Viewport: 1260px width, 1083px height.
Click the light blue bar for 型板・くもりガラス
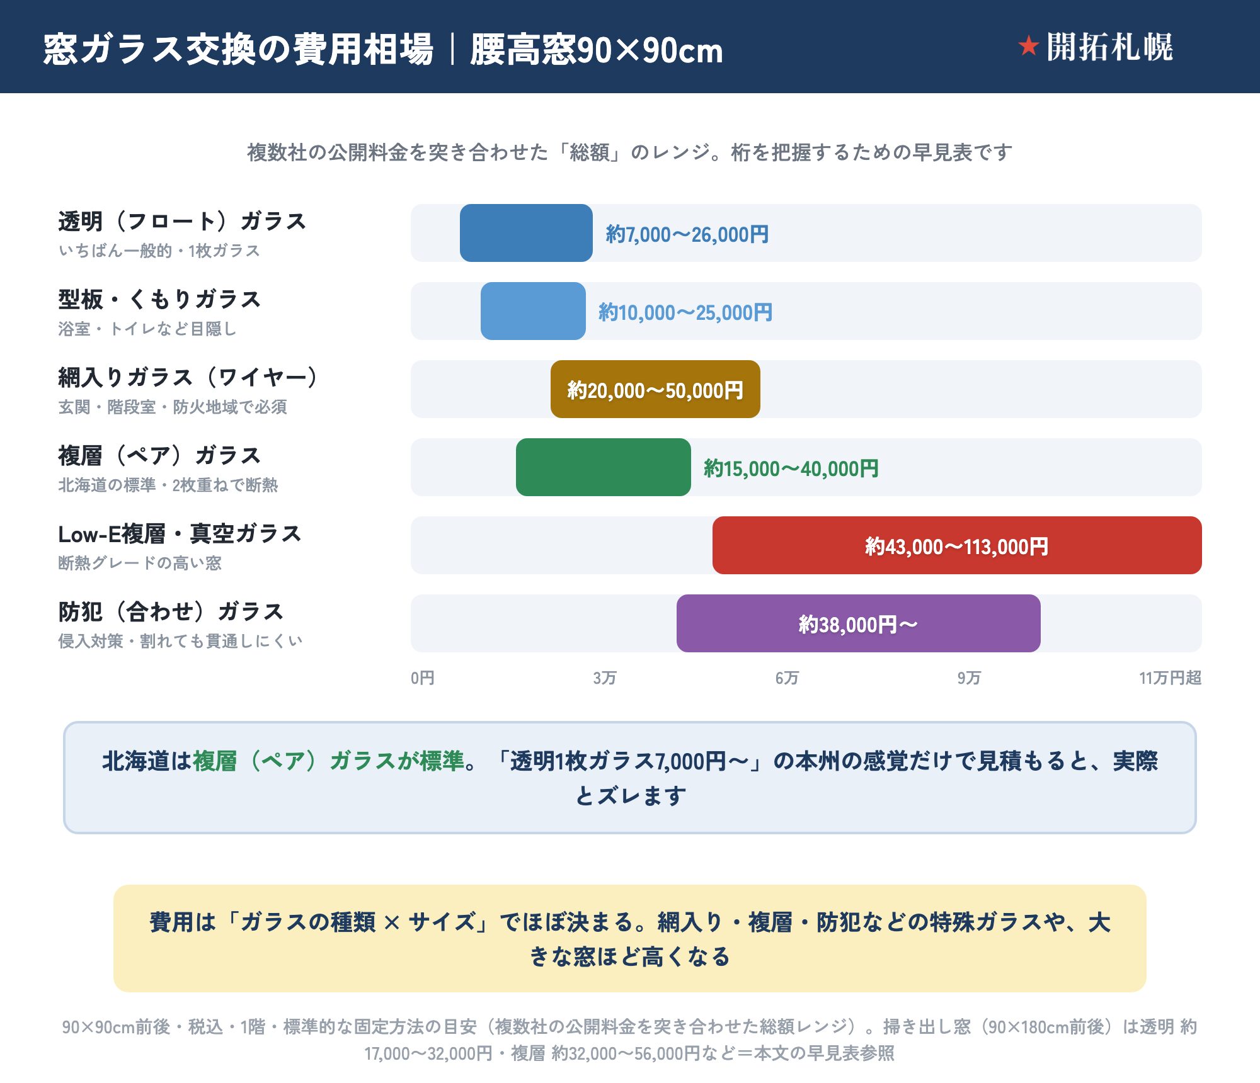pyautogui.click(x=533, y=311)
